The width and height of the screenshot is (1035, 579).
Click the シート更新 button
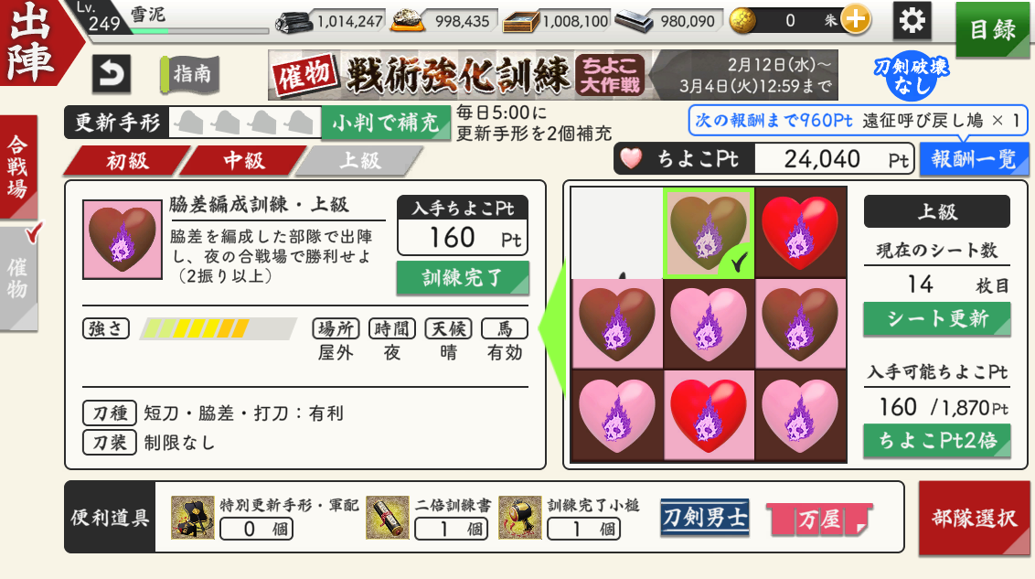click(937, 319)
